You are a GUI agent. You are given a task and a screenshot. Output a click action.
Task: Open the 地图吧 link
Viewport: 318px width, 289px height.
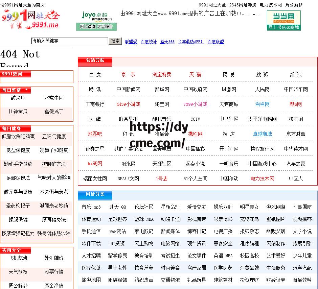[x=95, y=134]
